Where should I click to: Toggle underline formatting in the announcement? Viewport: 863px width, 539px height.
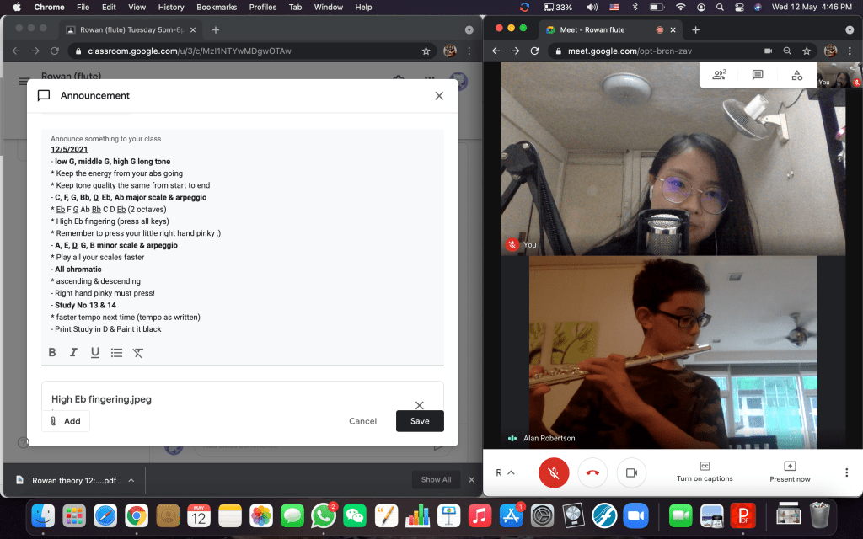pos(95,353)
